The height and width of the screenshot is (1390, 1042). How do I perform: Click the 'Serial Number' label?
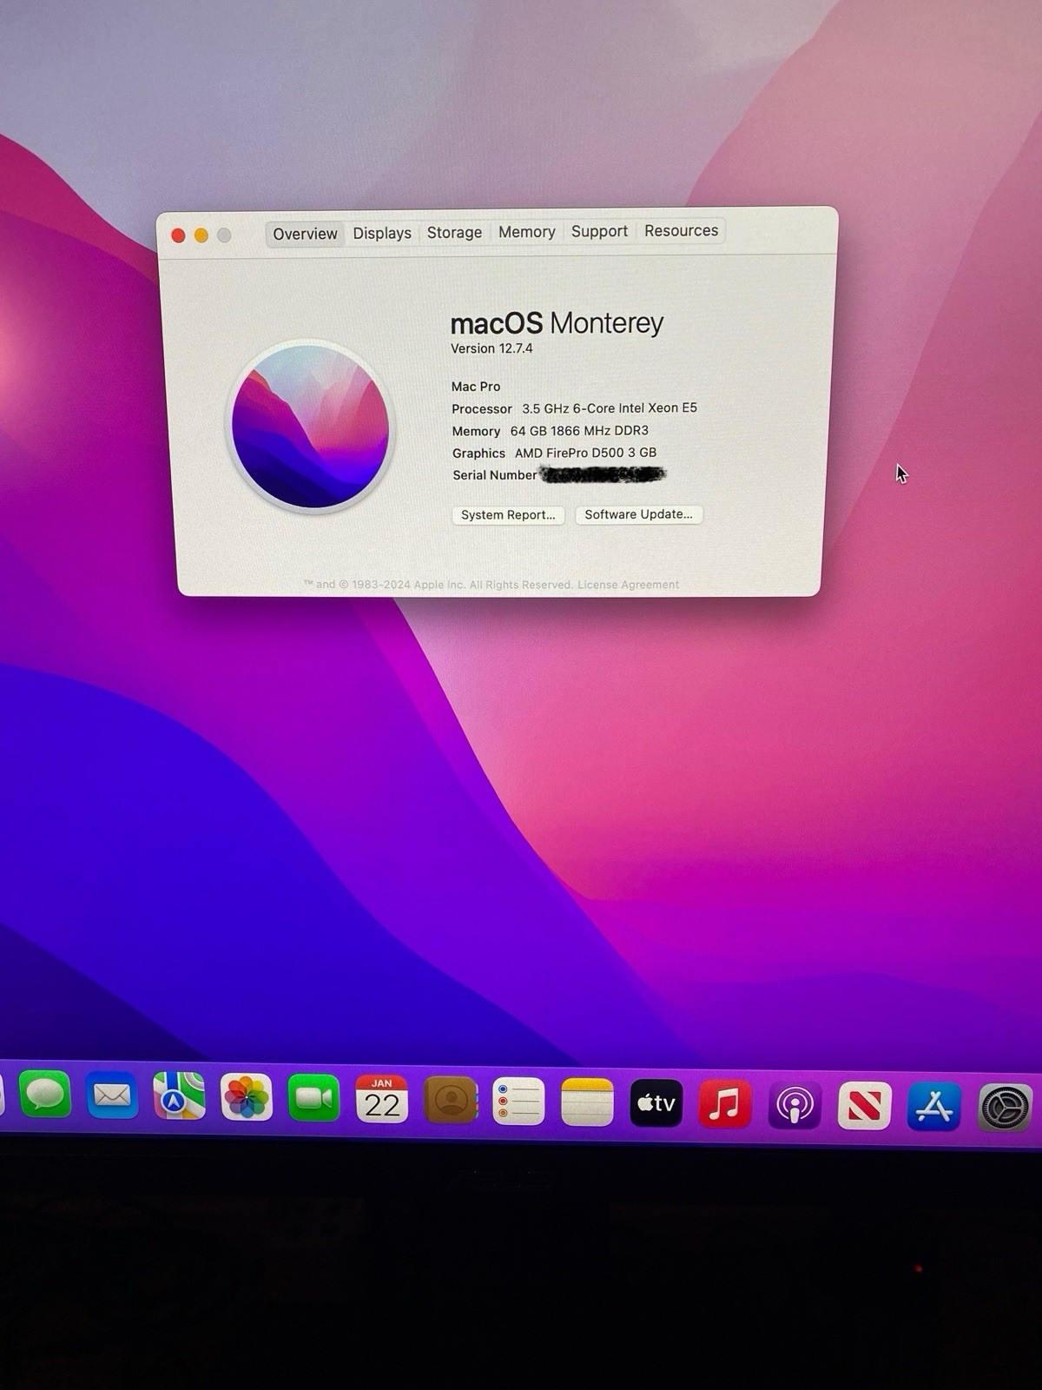point(495,475)
